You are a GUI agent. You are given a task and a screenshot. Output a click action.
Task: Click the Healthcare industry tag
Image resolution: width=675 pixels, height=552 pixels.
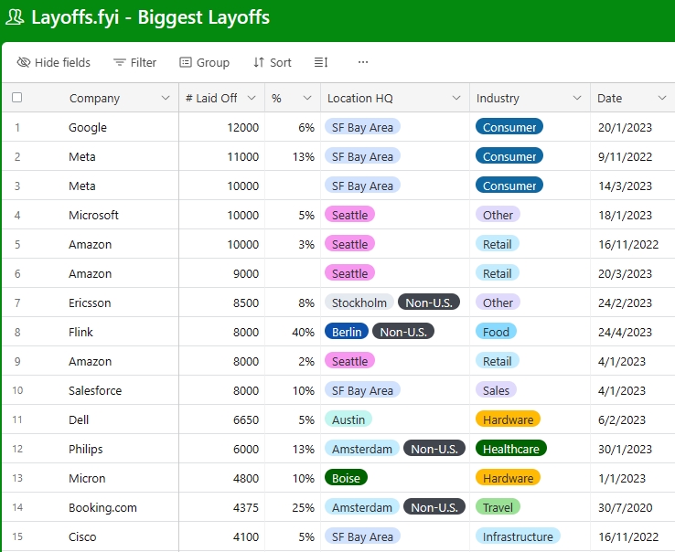tap(511, 449)
